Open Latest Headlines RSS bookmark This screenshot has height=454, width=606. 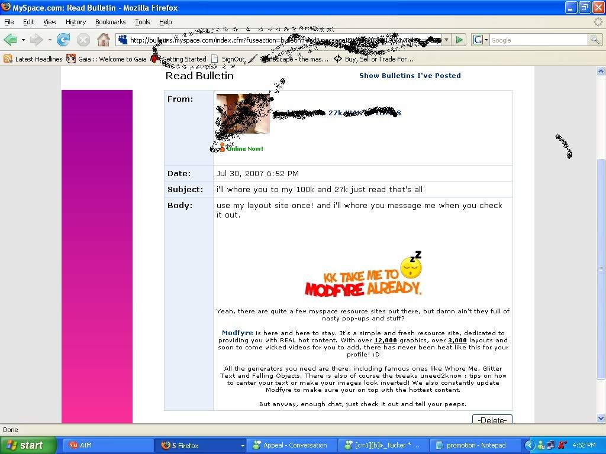[33, 59]
